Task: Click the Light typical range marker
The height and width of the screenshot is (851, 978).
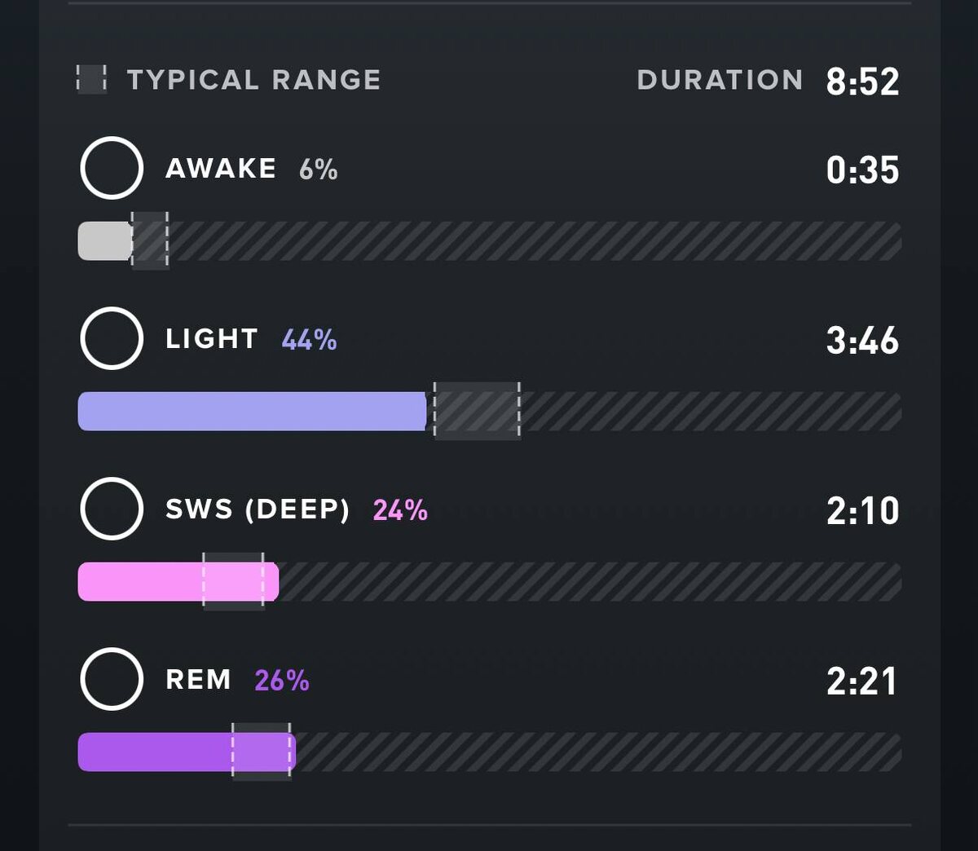Action: click(x=477, y=411)
